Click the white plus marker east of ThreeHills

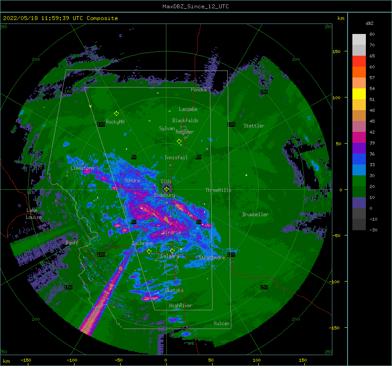pyautogui.click(x=246, y=175)
